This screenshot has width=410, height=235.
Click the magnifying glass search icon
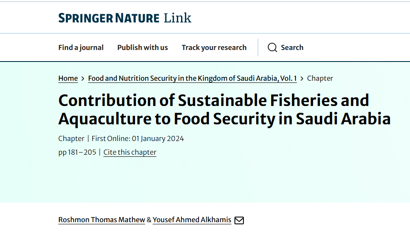(x=272, y=47)
